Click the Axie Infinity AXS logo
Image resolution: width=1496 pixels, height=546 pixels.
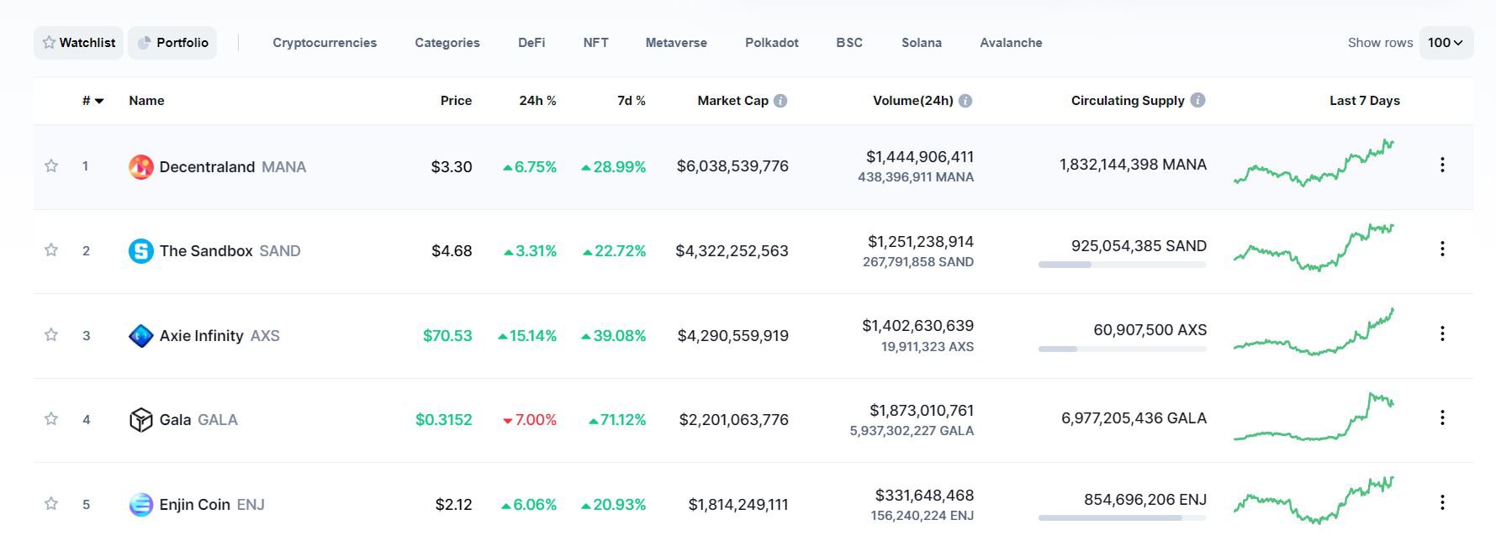tap(140, 336)
